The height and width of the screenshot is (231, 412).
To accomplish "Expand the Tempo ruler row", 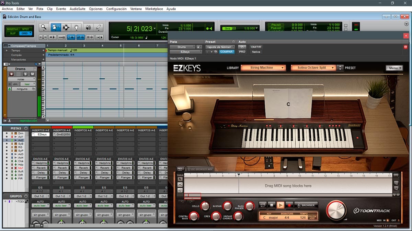I will 7,50.
